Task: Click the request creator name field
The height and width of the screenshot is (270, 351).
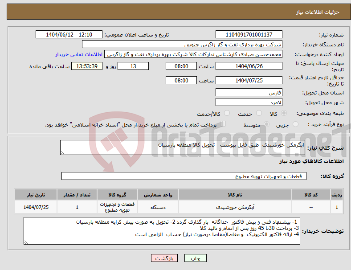Action: pyautogui.click(x=193, y=54)
